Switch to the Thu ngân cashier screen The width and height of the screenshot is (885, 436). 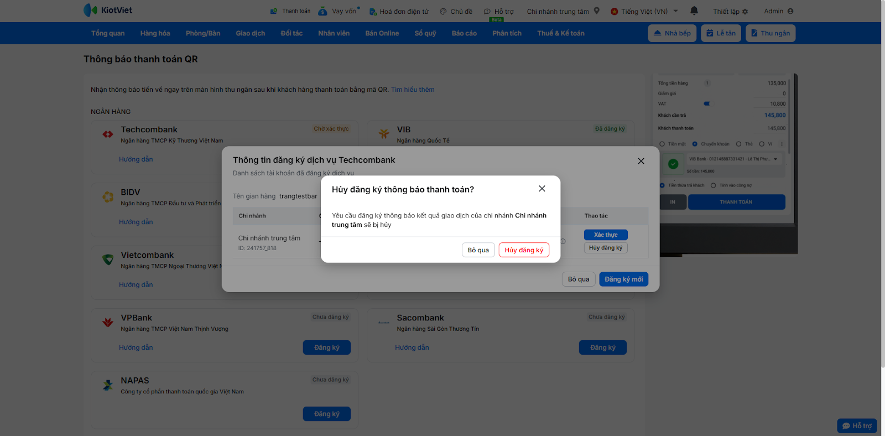tap(771, 33)
